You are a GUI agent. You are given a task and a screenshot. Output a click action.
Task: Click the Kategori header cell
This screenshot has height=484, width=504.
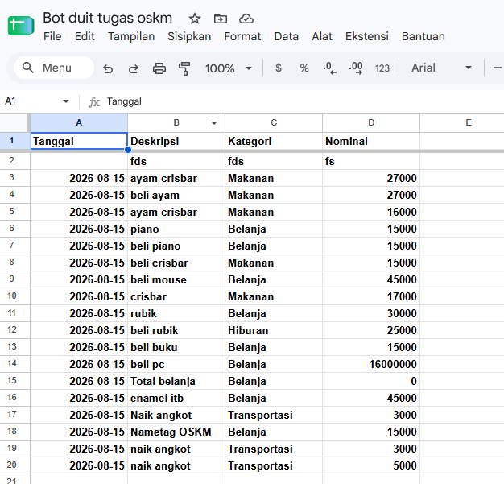coord(274,141)
